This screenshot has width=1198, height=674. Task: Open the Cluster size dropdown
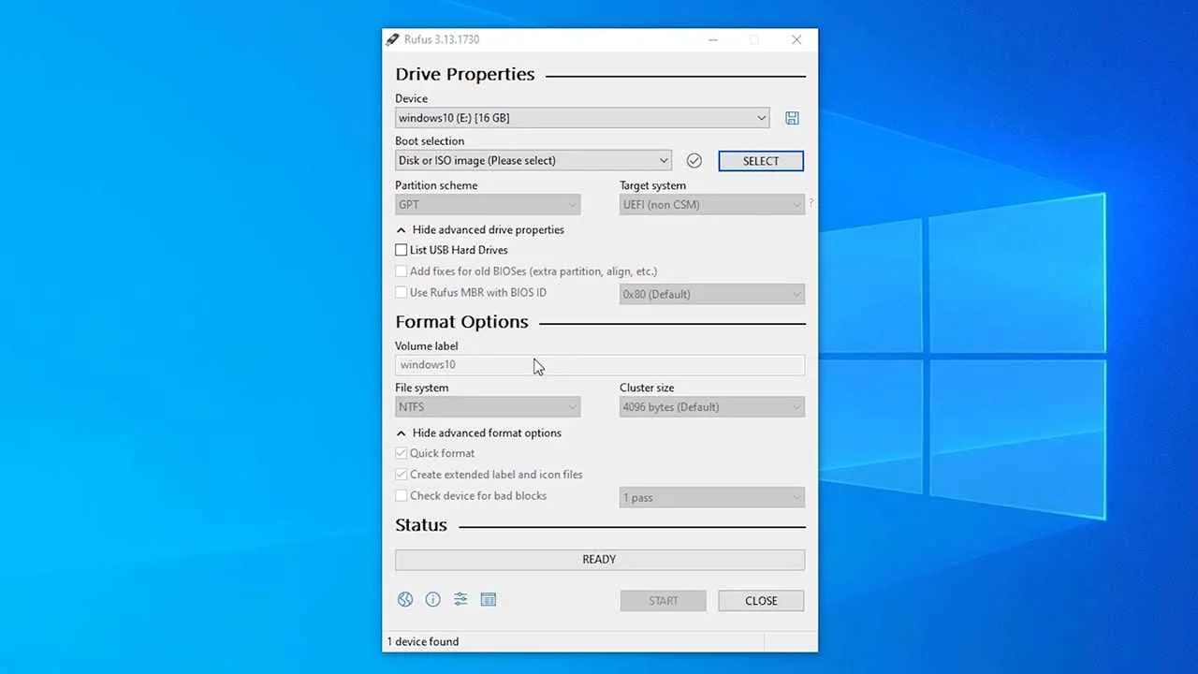point(711,407)
